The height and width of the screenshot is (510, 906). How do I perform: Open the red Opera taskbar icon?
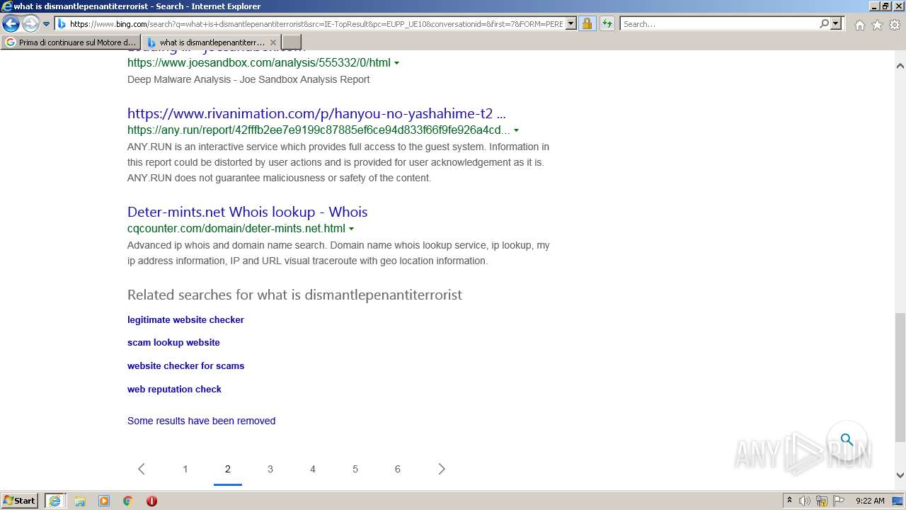tap(151, 501)
